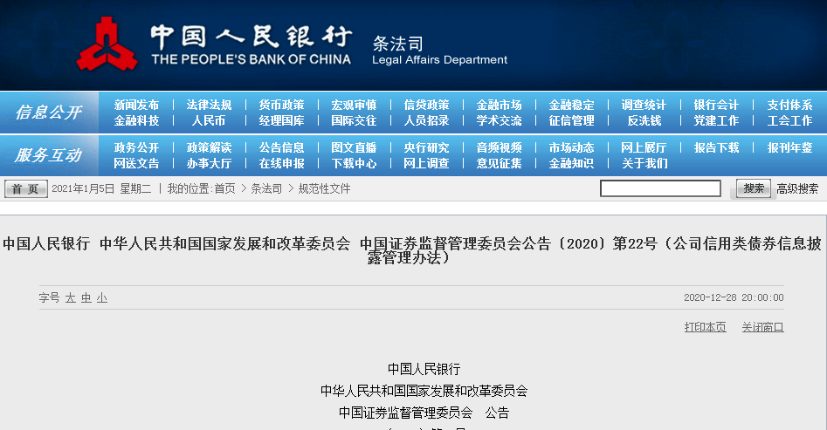Click 关闭窗口 close window link
827x430 pixels.
[x=762, y=327]
